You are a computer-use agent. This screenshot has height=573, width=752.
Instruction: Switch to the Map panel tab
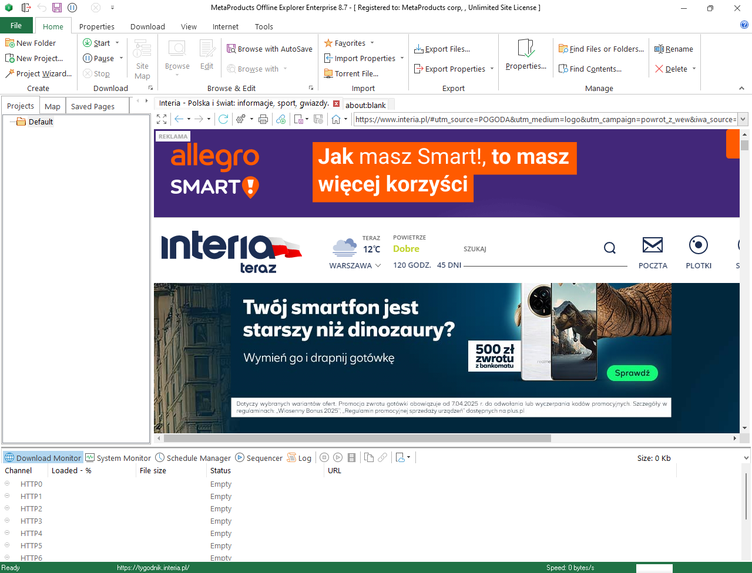click(52, 106)
